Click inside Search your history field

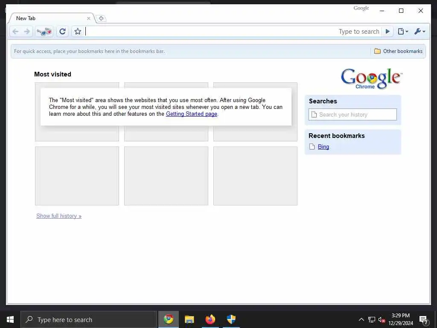coord(353,114)
